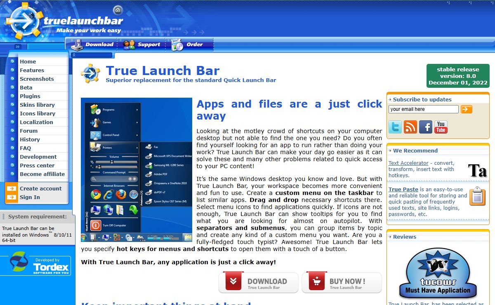Click the Tucows Must Have Application badge
Image resolution: width=495 pixels, height=305 pixels.
(x=438, y=273)
